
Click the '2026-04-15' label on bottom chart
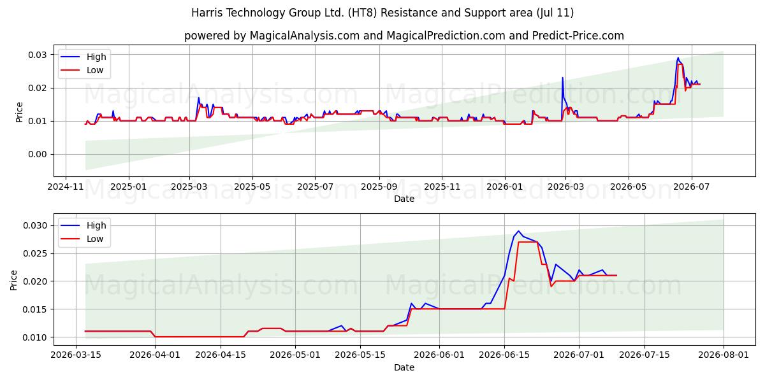coord(221,356)
